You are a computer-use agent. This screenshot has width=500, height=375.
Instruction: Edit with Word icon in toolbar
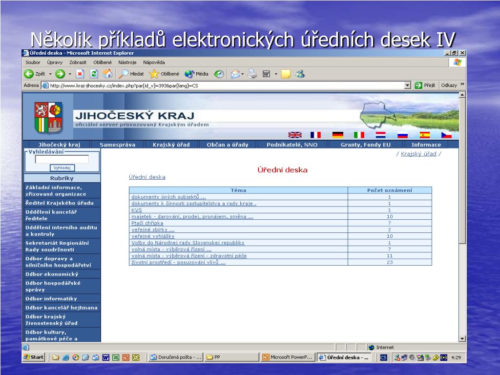(266, 74)
